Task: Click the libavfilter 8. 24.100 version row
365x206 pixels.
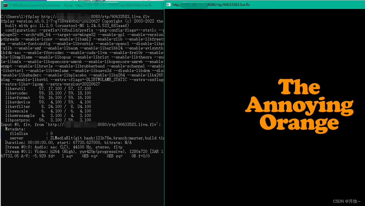Action: (x=48, y=107)
